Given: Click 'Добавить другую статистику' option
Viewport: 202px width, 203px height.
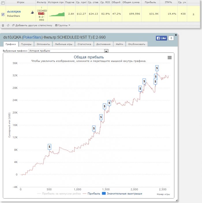Looking at the screenshot, I should click(32, 25).
